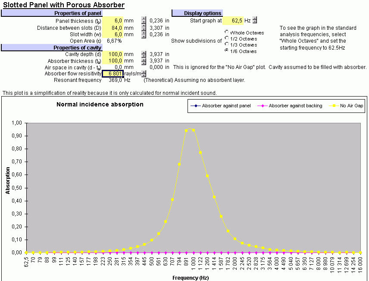Click the Cavity depth spinner control
This screenshot has height=281, width=369.
(144, 54)
